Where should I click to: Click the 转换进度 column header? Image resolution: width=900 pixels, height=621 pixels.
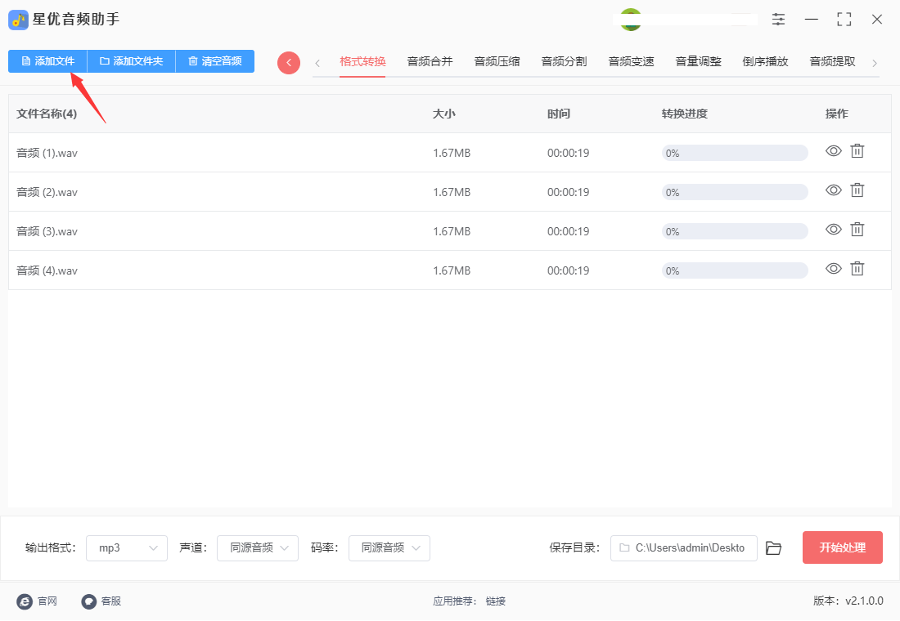tap(684, 114)
